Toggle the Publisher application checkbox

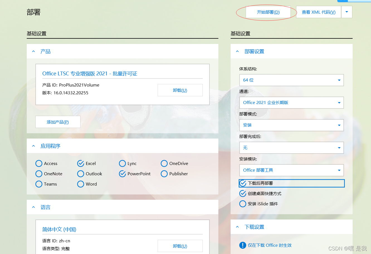tap(164, 174)
